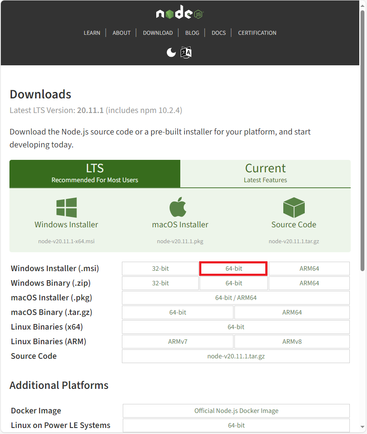Open the BLOG nav link

point(192,33)
